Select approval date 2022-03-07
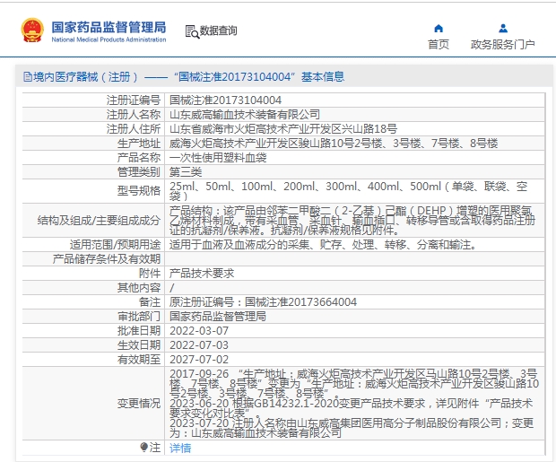The height and width of the screenshot is (462, 556). (199, 331)
